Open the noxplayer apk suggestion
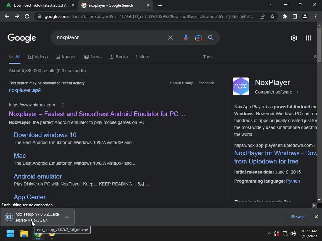 [25, 90]
